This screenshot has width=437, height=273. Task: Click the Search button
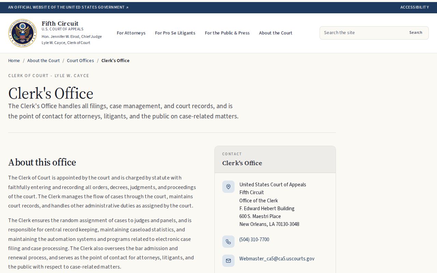pyautogui.click(x=415, y=33)
